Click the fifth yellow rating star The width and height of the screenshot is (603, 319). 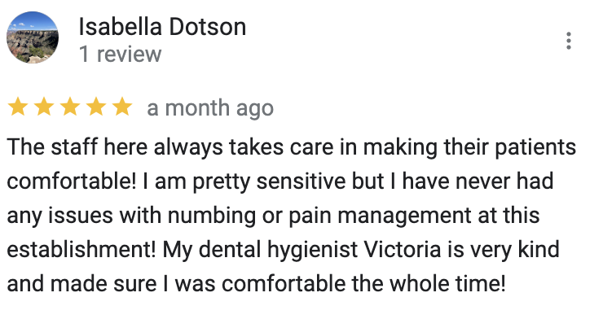coord(122,107)
